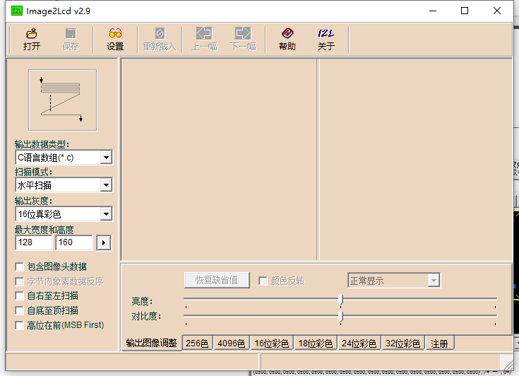Toggle the 颜色反转 checkbox
The width and height of the screenshot is (519, 376).
click(x=263, y=281)
